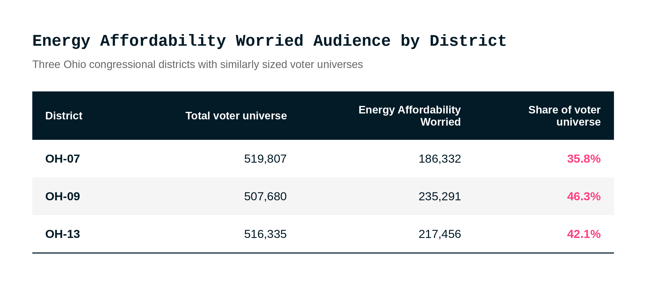Click the 516,335 total voter value
Screen dimensions: 646x285
265,234
